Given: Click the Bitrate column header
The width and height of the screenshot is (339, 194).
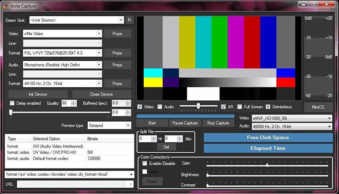Looking at the screenshot, I should (x=110, y=139).
